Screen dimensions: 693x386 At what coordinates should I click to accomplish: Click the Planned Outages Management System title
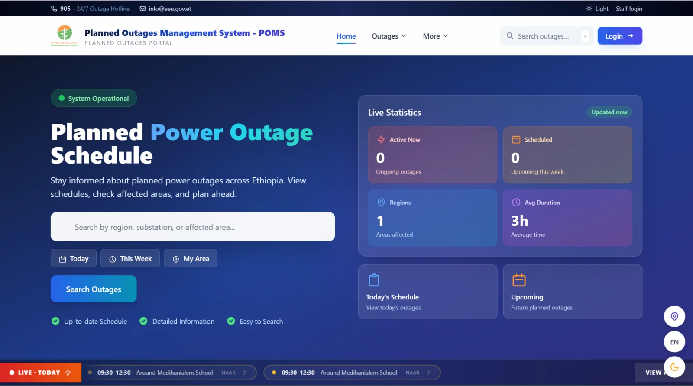coord(185,33)
